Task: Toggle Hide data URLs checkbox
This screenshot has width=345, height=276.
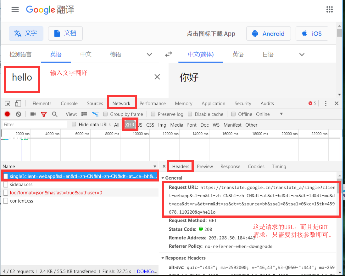Action: 74,124
